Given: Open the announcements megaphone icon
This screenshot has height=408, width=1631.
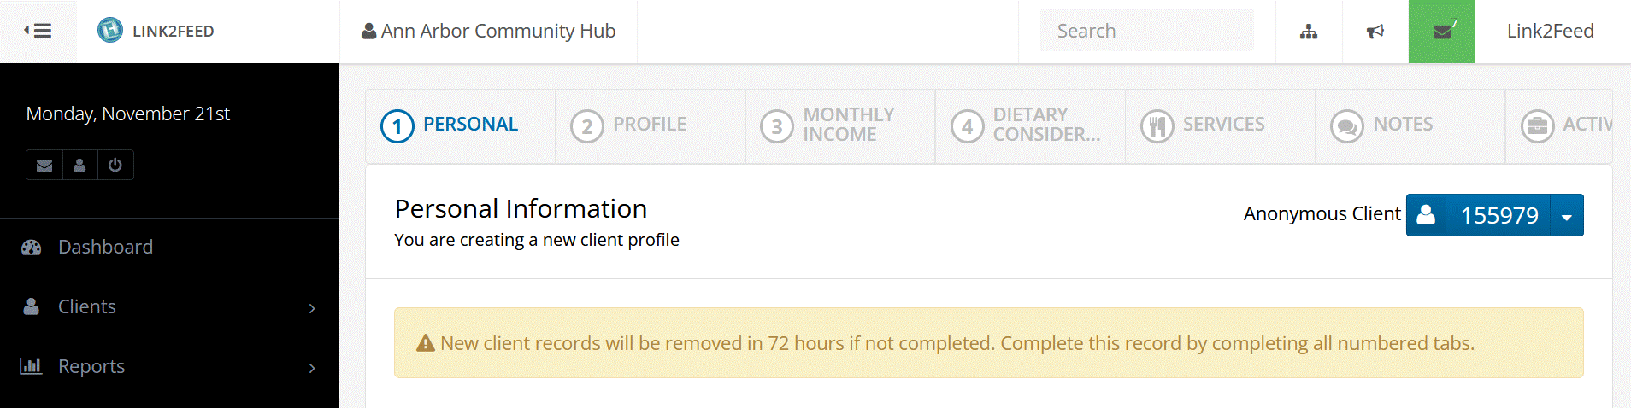Looking at the screenshot, I should point(1375,32).
